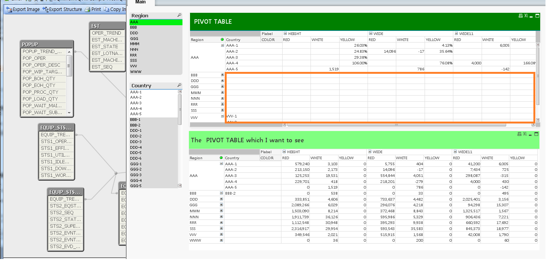Minimize the top PIVOT TABLE object

531,16
